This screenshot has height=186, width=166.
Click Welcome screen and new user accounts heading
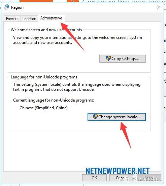[46, 30]
